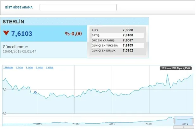Select the 1 Haftalık chart range
Viewport: 196px width, 130px height.
click(x=8, y=68)
